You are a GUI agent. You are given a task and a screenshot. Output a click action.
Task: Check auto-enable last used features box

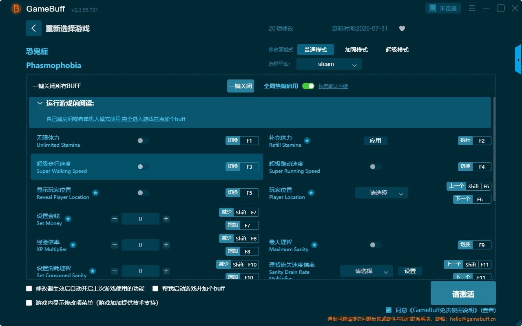[x=29, y=289]
